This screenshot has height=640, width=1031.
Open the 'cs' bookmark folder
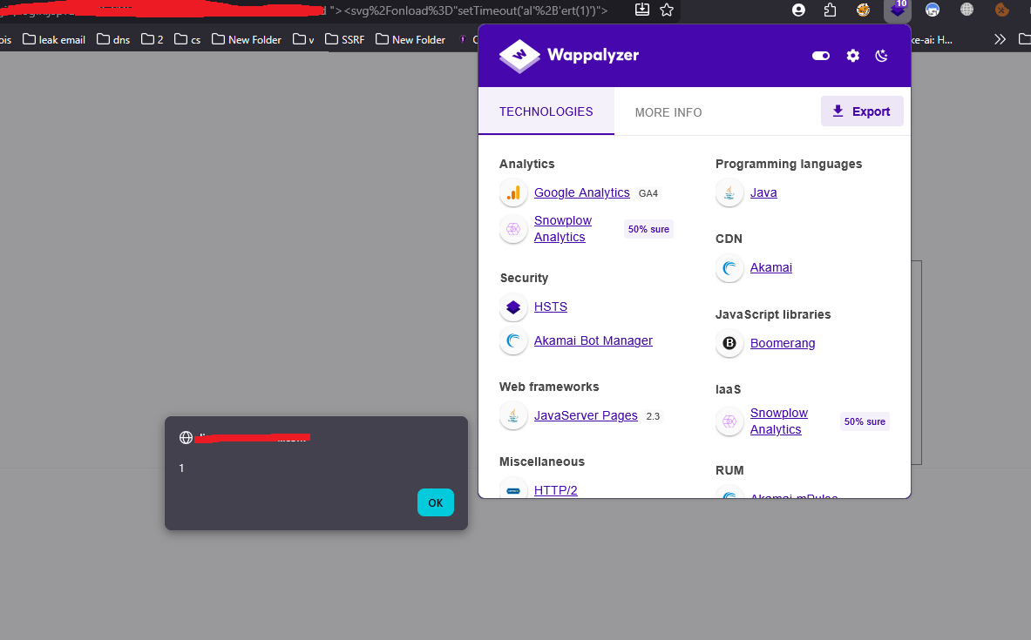(187, 39)
